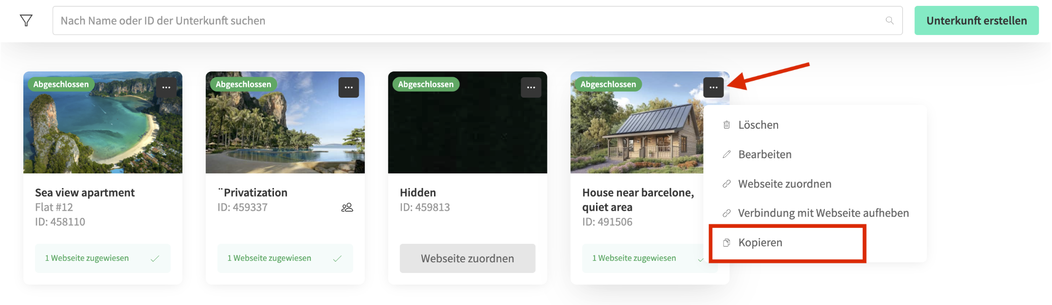Click the Flat #12 subtitle

54,207
